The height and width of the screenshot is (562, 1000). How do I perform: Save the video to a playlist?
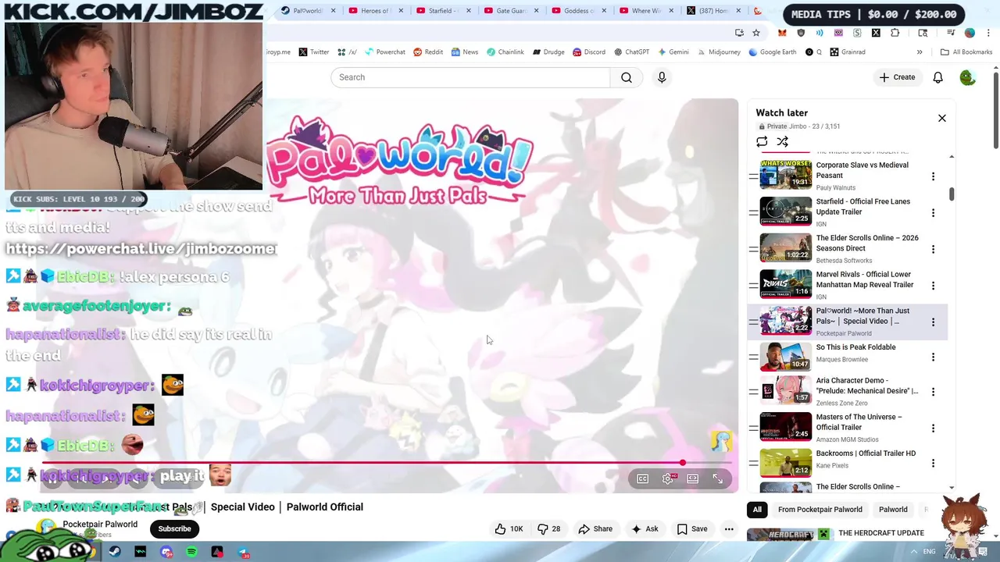pyautogui.click(x=692, y=529)
